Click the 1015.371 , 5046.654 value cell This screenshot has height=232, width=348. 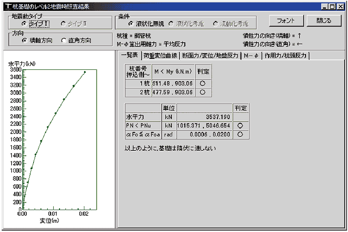click(x=204, y=126)
